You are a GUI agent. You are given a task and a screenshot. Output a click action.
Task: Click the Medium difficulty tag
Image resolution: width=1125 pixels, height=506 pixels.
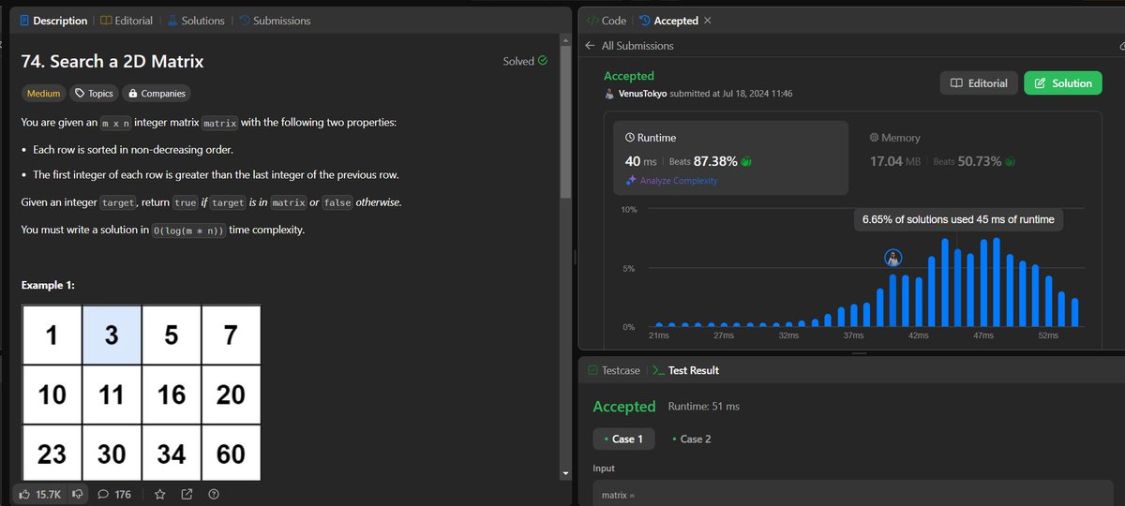coord(43,93)
